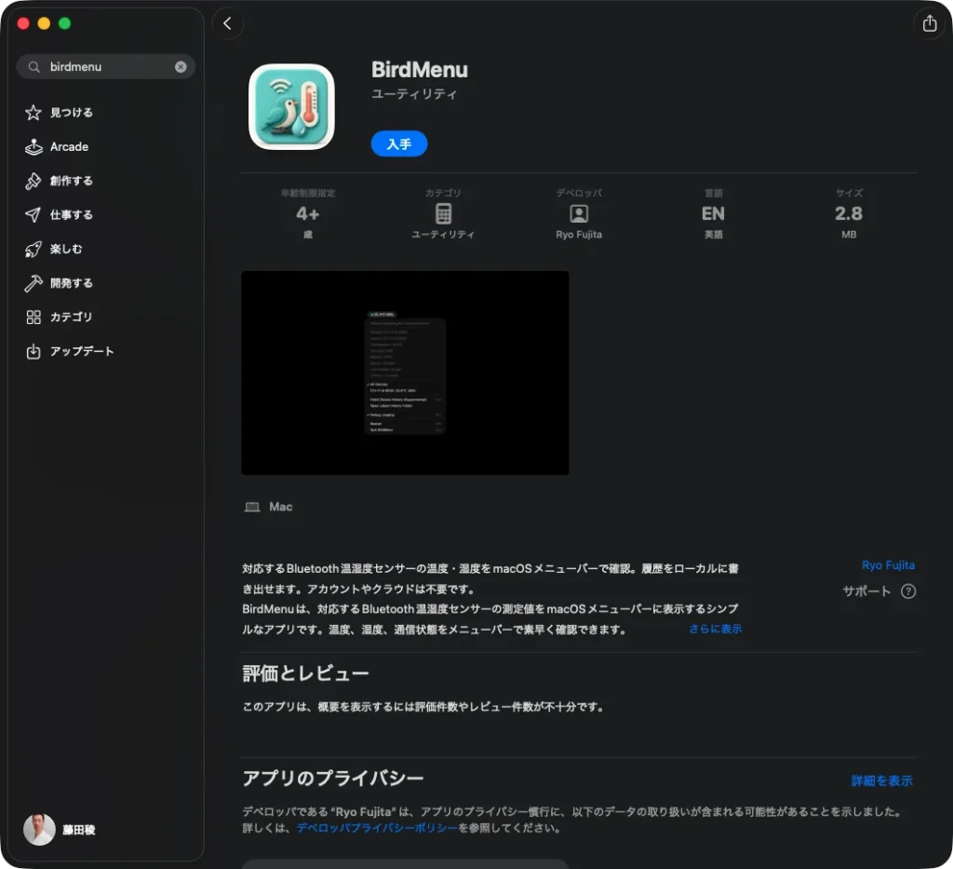This screenshot has height=869, width=953.
Task: Select the 創作する brush icon
Action: [x=34, y=181]
